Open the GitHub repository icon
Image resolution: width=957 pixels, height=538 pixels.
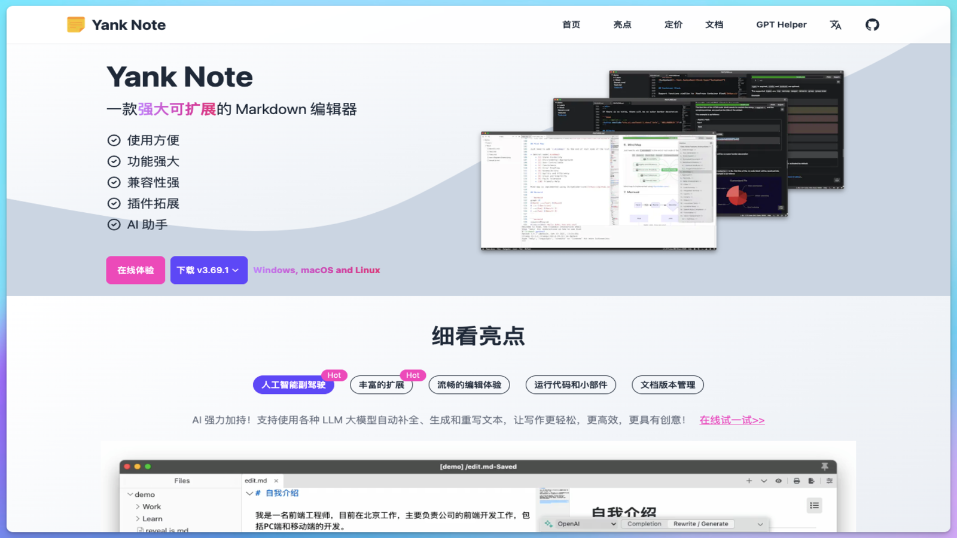(872, 25)
